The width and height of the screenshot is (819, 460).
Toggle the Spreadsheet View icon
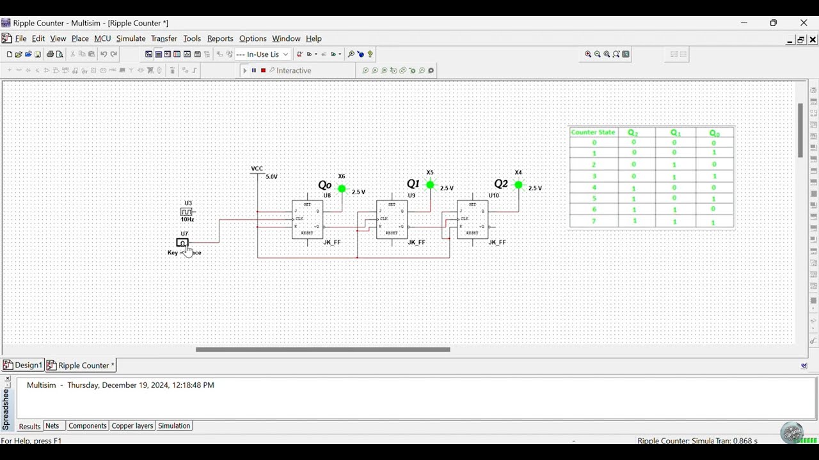click(158, 54)
